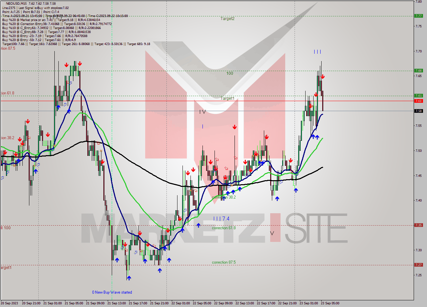
Task: Click the '21 Sep 09:00' time label
Action: pos(95,303)
